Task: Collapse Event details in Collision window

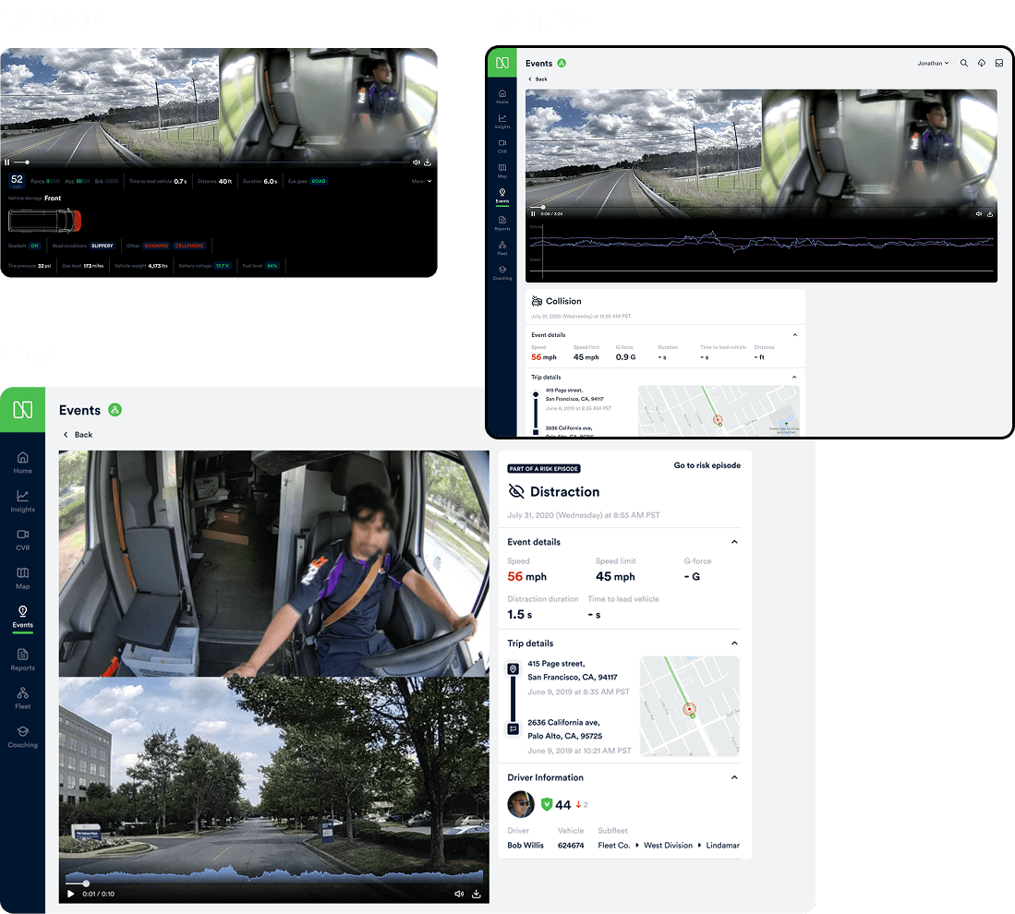Action: [795, 334]
